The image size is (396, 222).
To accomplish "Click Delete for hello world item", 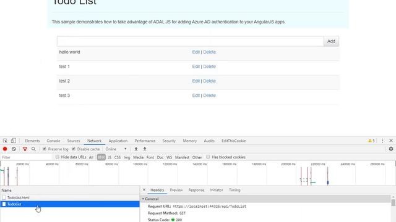I will click(209, 52).
